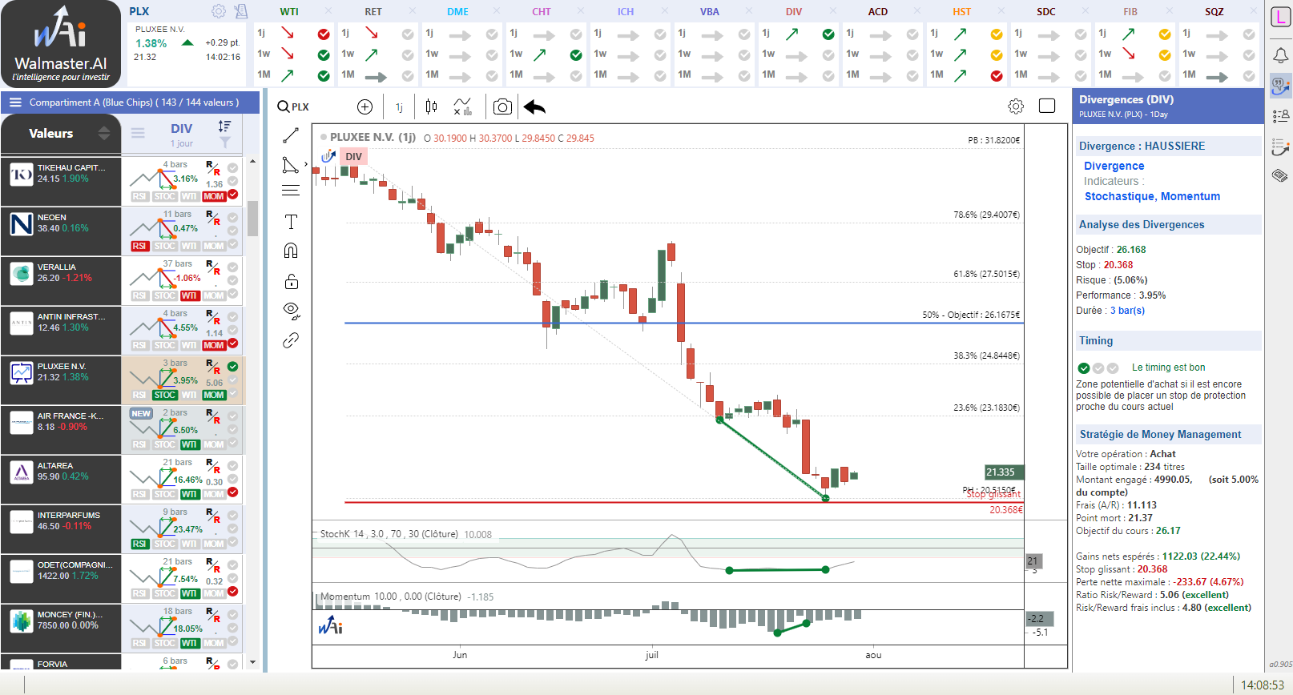Click the 50% - Objectif blue line
The width and height of the screenshot is (1293, 695).
[683, 323]
